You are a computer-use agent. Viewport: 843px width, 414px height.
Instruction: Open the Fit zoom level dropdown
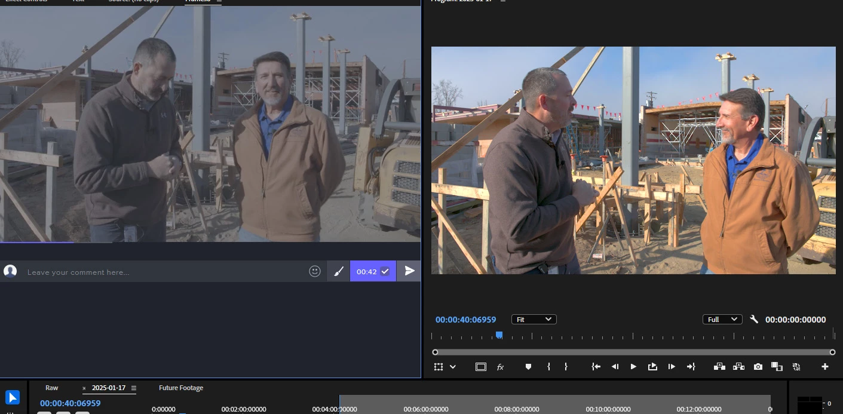534,320
